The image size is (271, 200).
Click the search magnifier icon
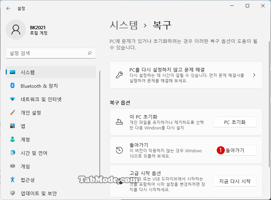(x=90, y=53)
